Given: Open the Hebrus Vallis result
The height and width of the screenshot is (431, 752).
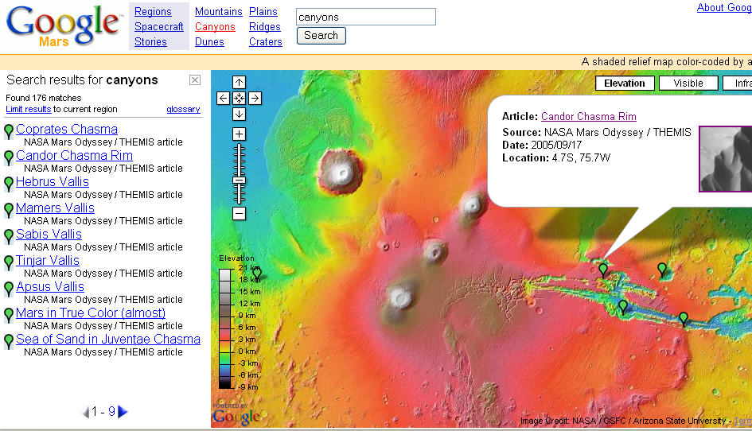Looking at the screenshot, I should point(53,181).
